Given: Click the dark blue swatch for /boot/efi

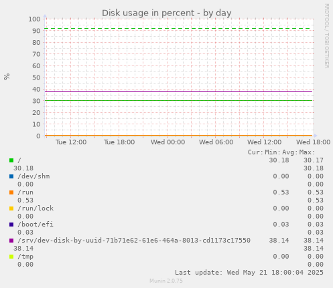Looking at the screenshot, I should 11,225.
